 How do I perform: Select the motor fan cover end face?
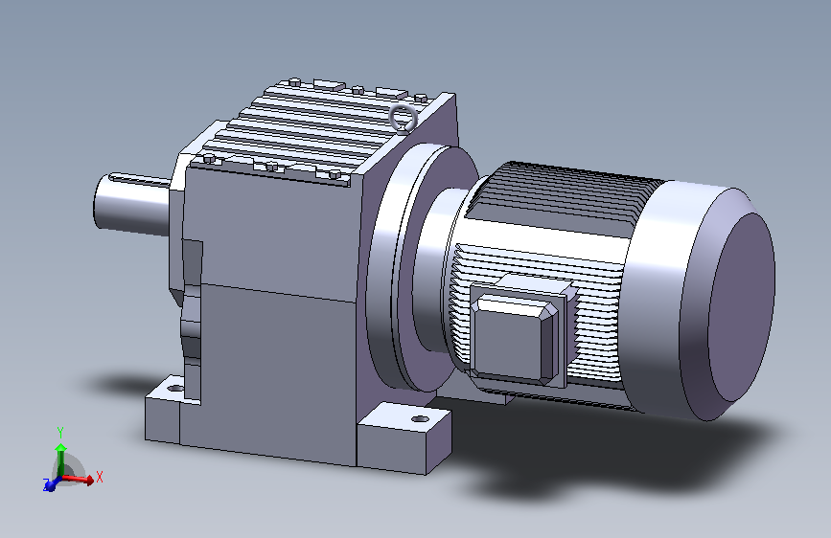coord(742,308)
